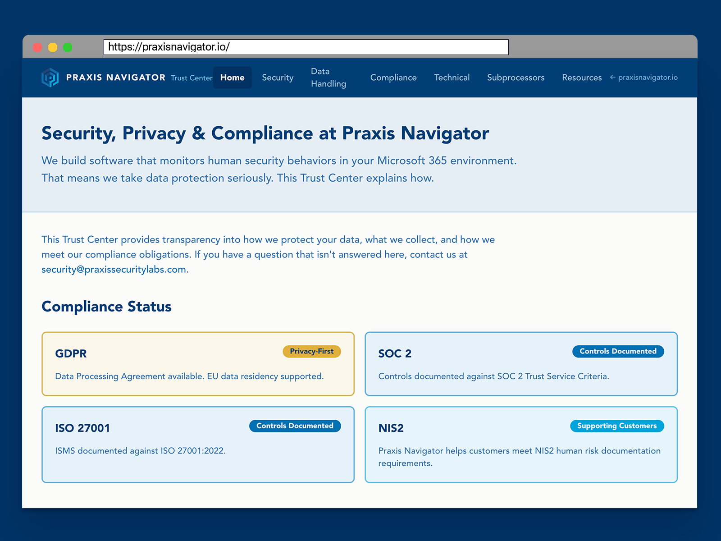Click the 'This Trust Center provides transparency' paragraph

pyautogui.click(x=268, y=254)
